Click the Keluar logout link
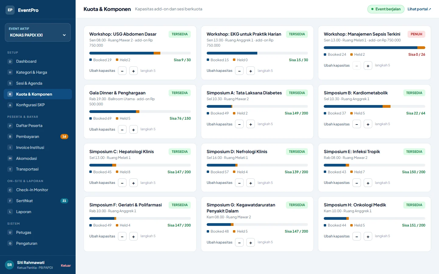 pyautogui.click(x=66, y=265)
